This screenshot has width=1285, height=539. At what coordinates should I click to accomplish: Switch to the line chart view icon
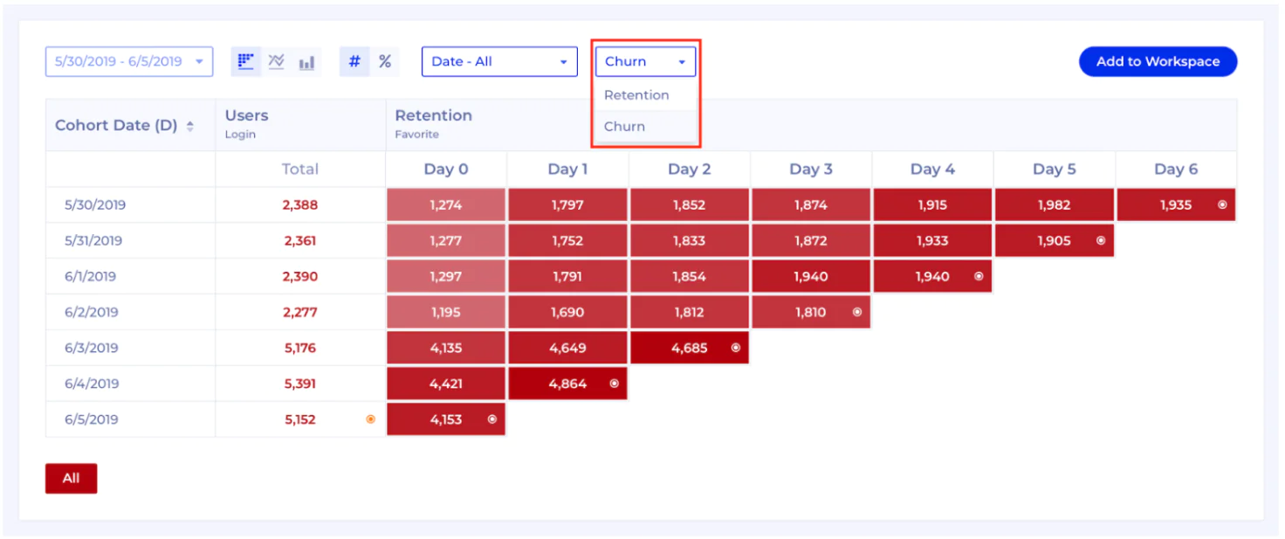(x=276, y=61)
